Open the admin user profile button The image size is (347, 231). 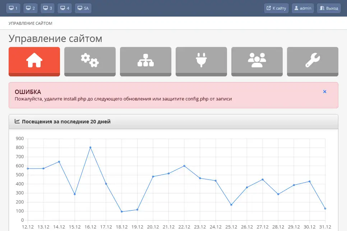[303, 8]
